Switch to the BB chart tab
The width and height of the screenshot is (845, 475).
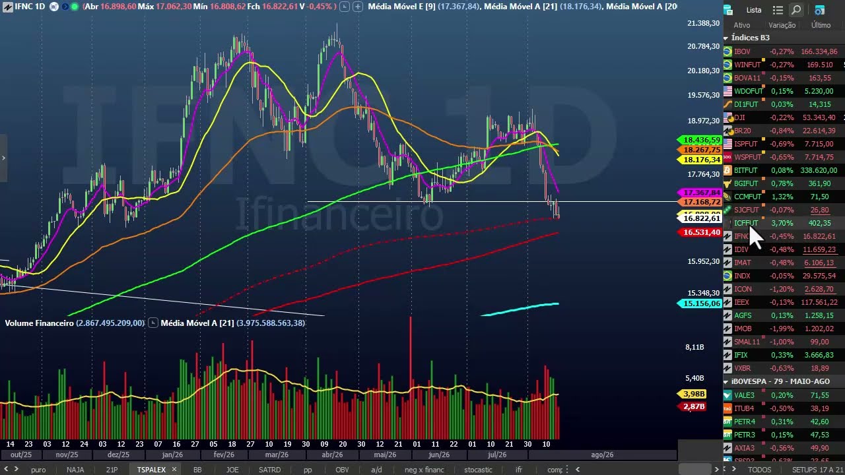pyautogui.click(x=197, y=470)
